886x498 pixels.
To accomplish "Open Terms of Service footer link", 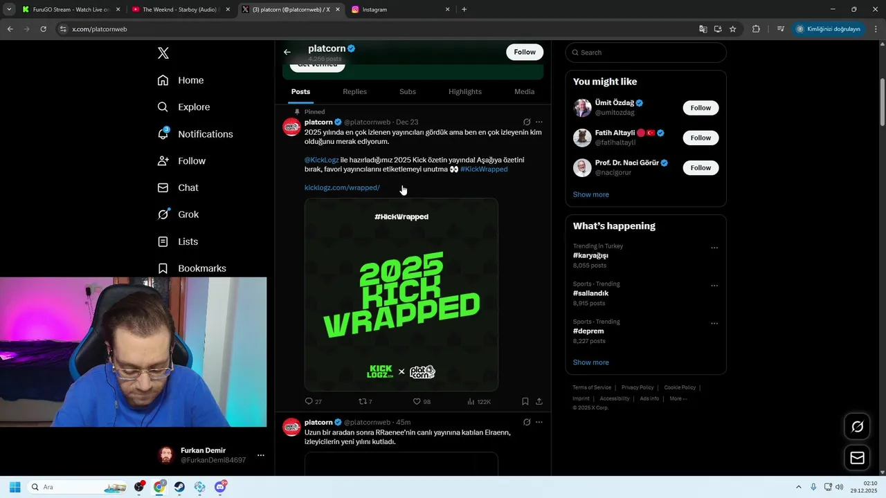I will pyautogui.click(x=592, y=387).
